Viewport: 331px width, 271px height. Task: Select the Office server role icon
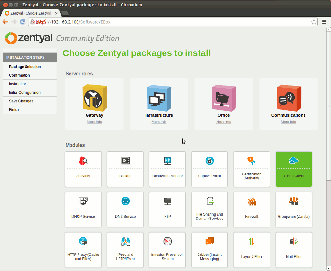(x=224, y=98)
